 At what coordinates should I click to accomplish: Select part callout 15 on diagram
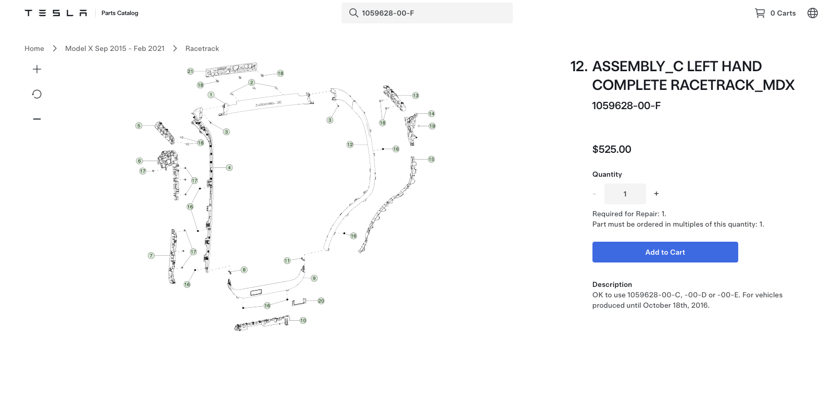(431, 160)
